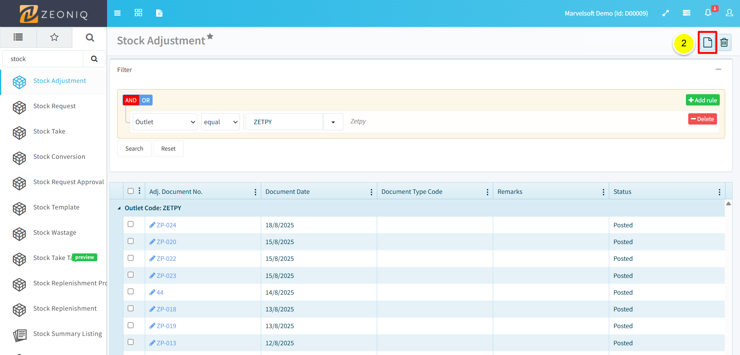
Task: Collapse the Outlet Code: ZETPY group
Action: [119, 208]
